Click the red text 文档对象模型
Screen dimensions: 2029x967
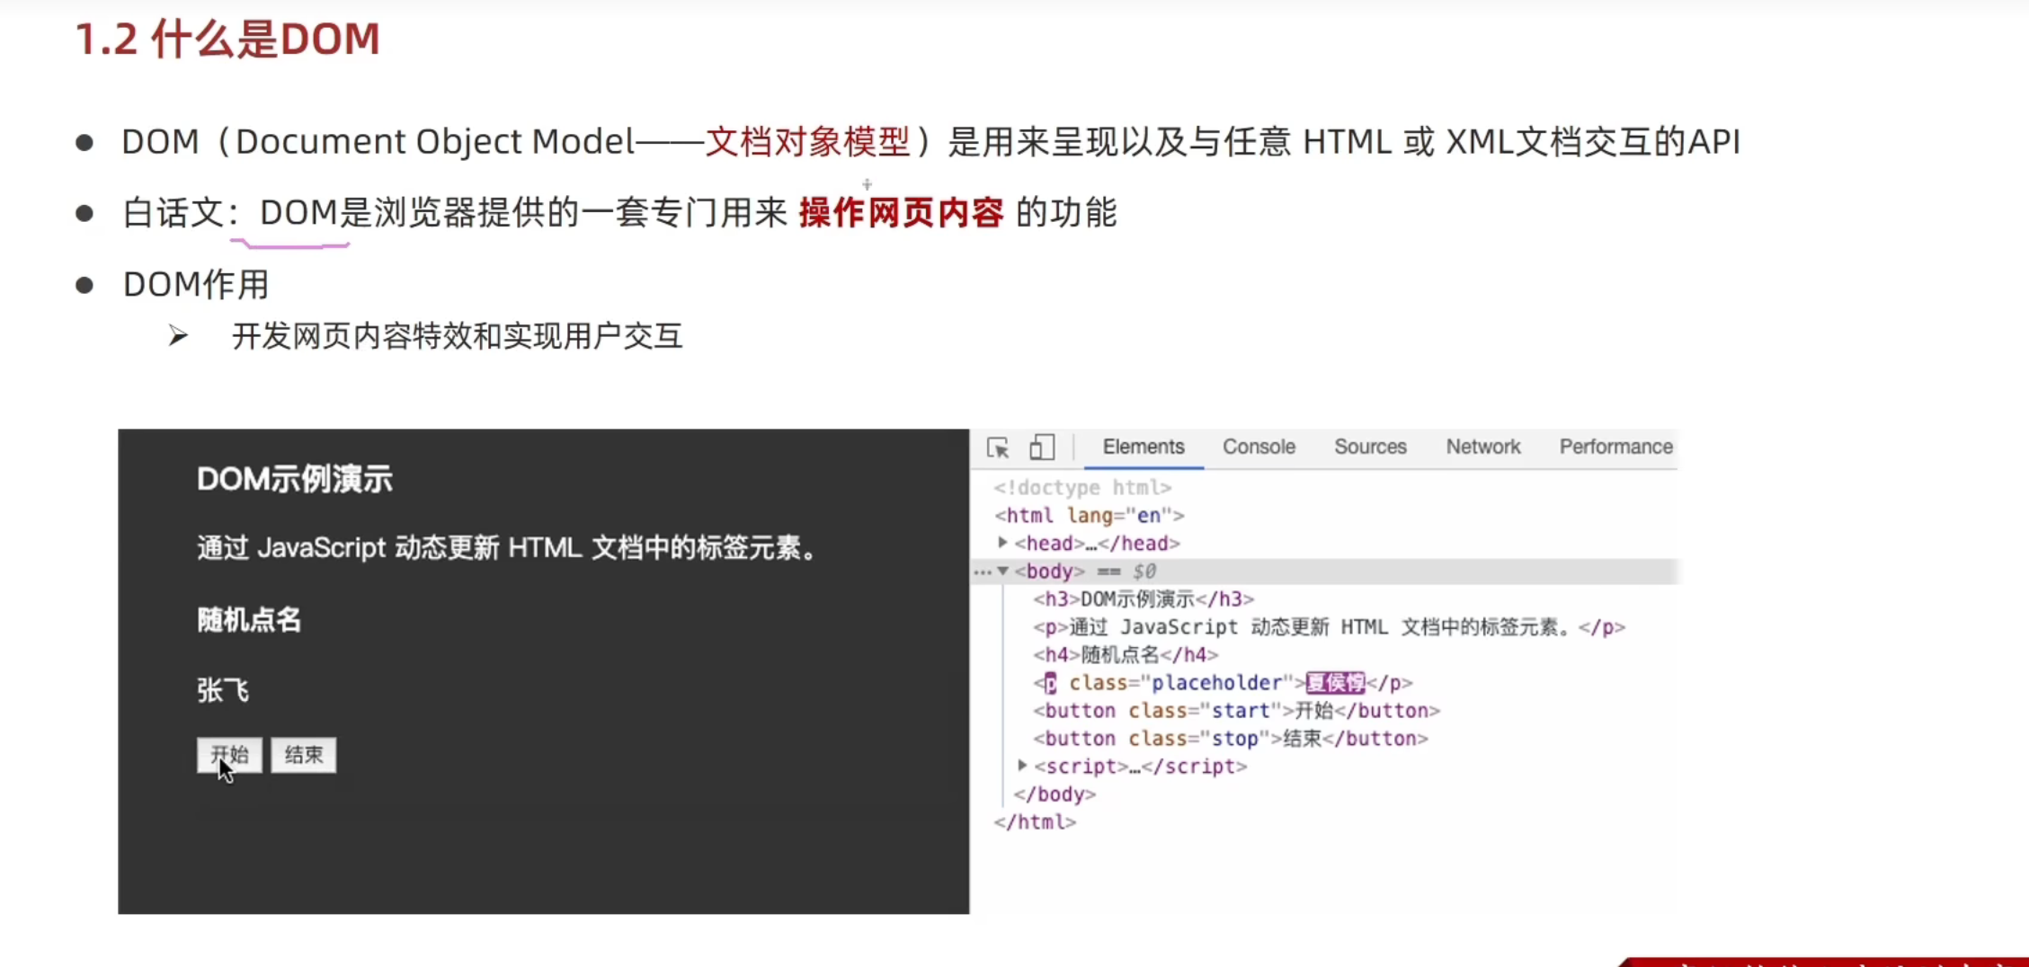tap(808, 141)
